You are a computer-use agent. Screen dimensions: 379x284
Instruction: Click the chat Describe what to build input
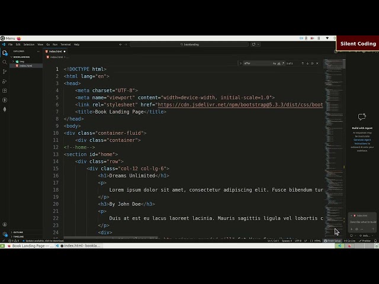(362, 222)
